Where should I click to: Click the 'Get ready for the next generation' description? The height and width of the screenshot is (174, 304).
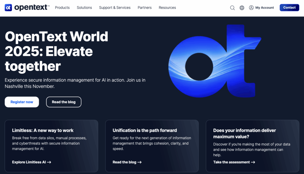click(x=152, y=143)
